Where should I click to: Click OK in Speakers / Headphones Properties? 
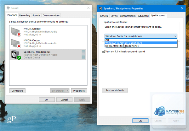click(x=140, y=121)
